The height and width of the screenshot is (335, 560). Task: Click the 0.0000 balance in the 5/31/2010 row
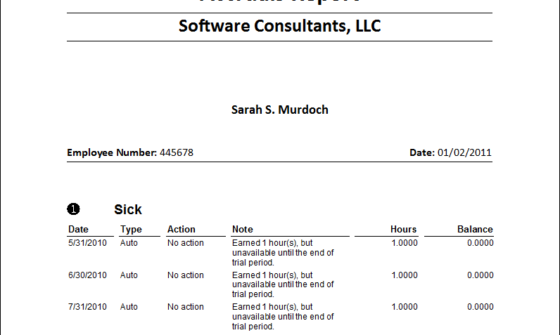(x=481, y=243)
